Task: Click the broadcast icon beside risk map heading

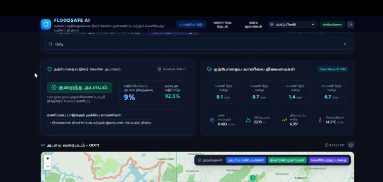Action: [x=43, y=145]
